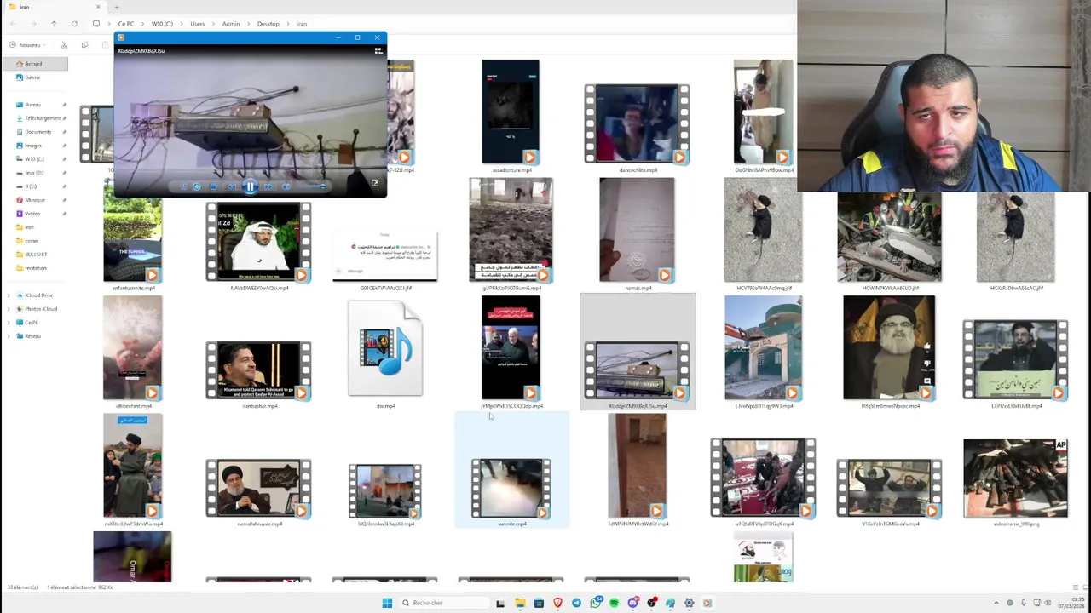
Task: Click the Copy icon in toolbar
Action: pos(84,45)
